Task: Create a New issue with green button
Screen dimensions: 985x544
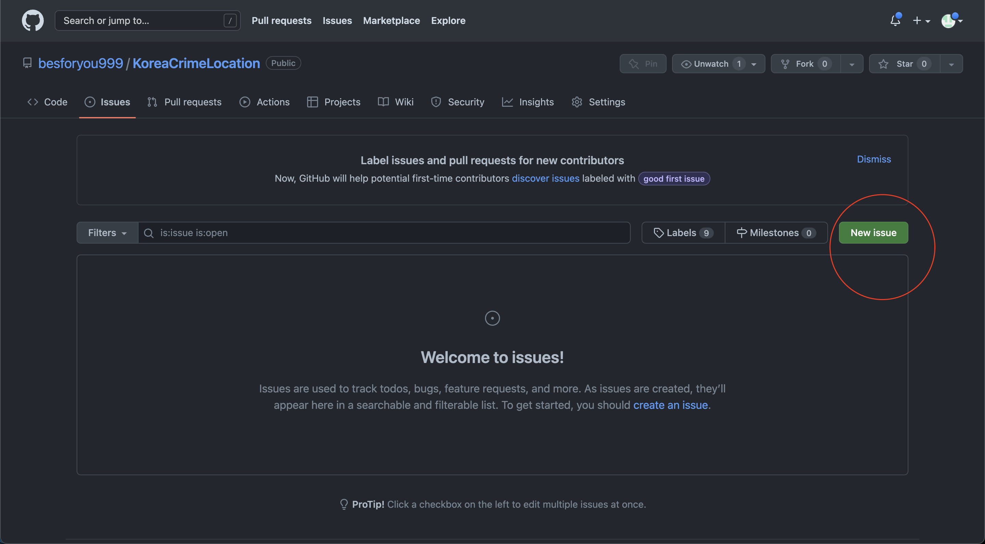Action: tap(874, 233)
